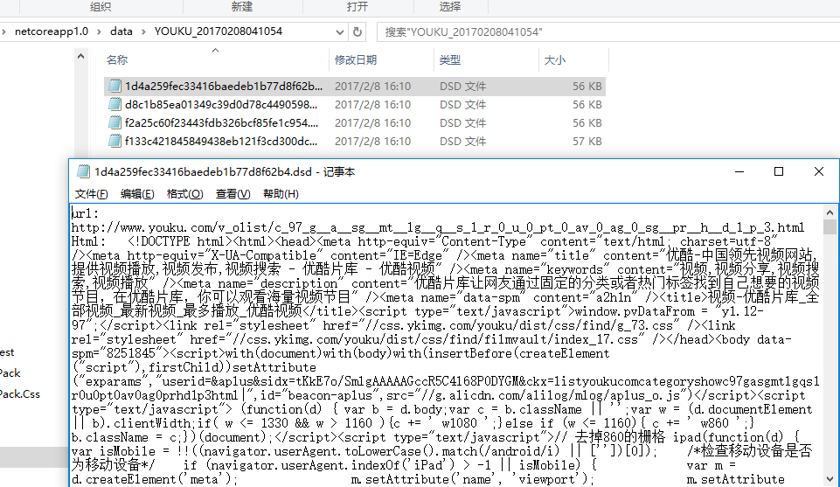Open the 编辑(E) menu in Notepad
Viewport: 840px width, 487px height.
click(137, 194)
